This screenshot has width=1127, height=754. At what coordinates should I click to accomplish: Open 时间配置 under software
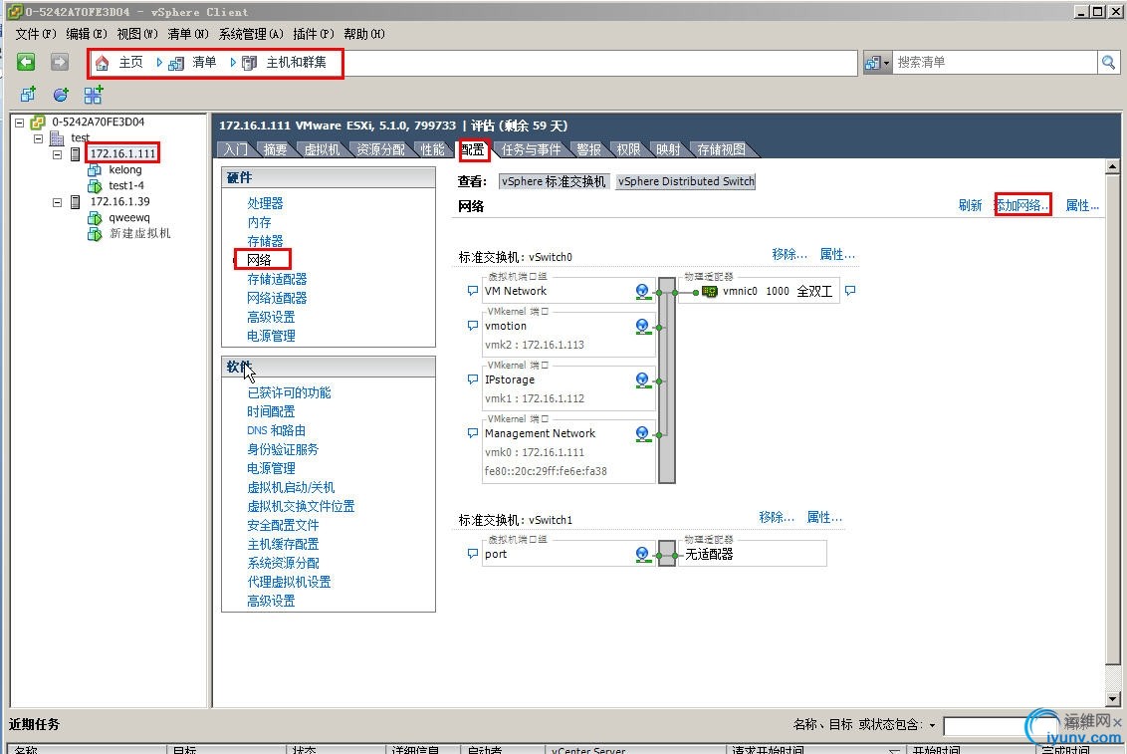[x=271, y=411]
